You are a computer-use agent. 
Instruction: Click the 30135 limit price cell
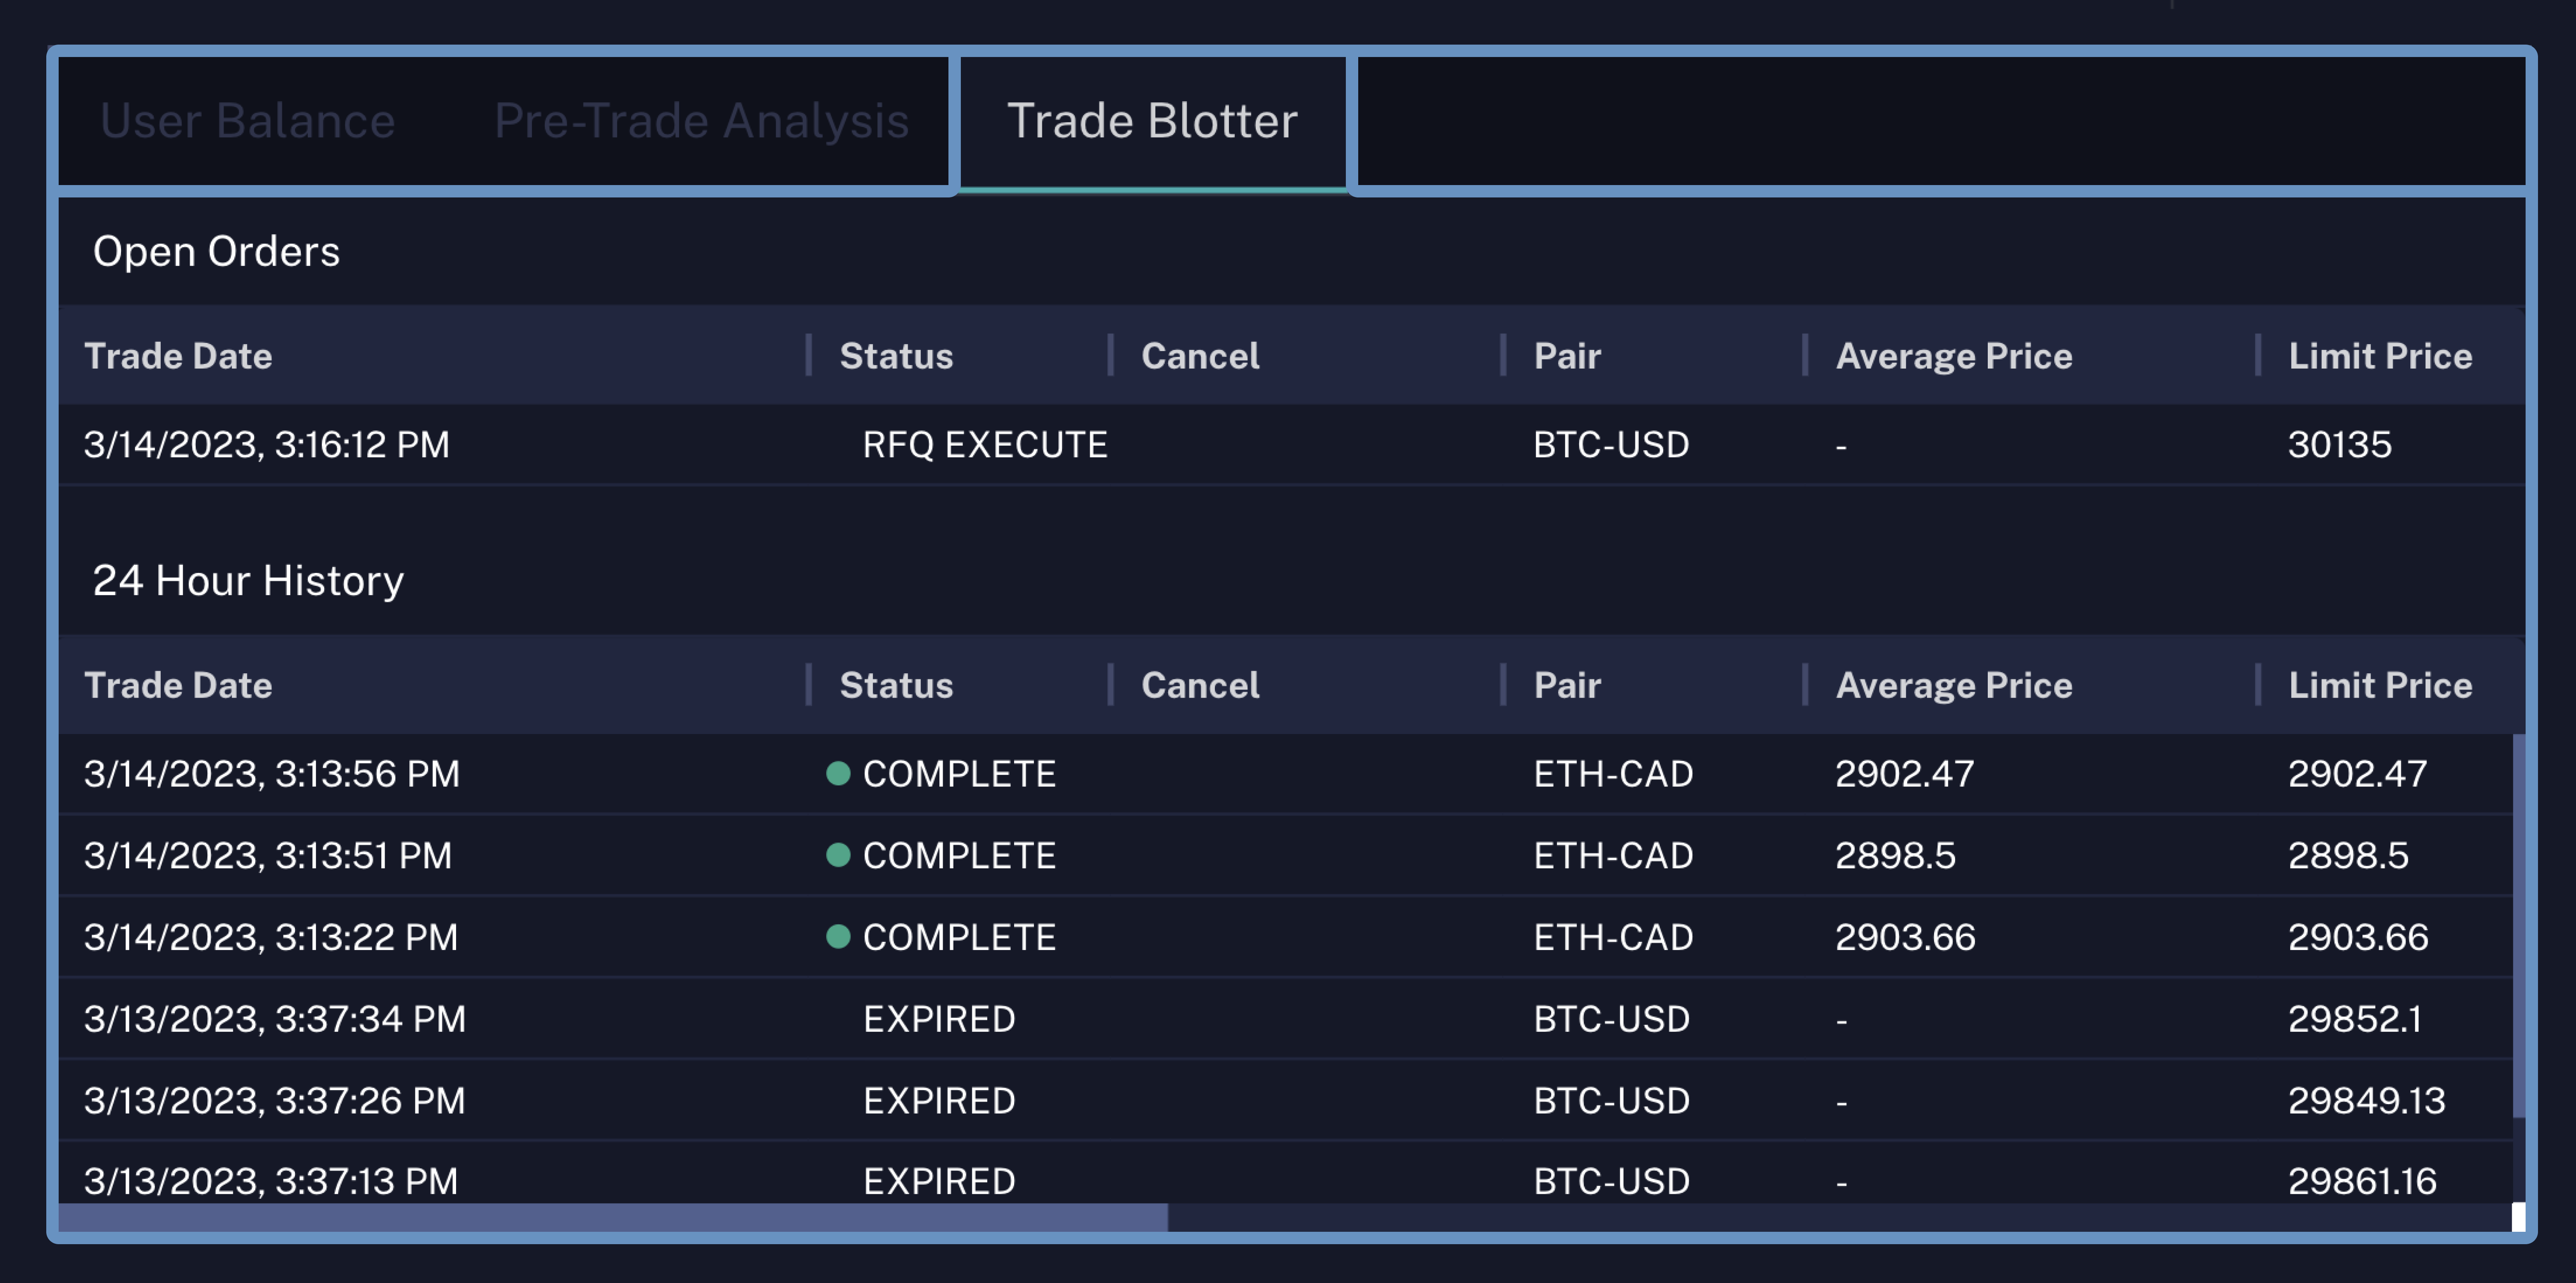pos(2339,445)
